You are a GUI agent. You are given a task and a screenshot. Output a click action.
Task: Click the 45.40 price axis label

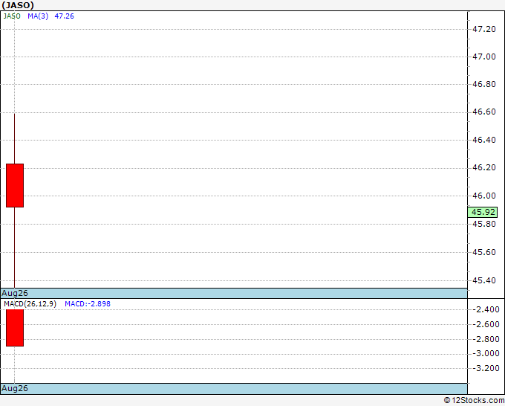(x=483, y=280)
